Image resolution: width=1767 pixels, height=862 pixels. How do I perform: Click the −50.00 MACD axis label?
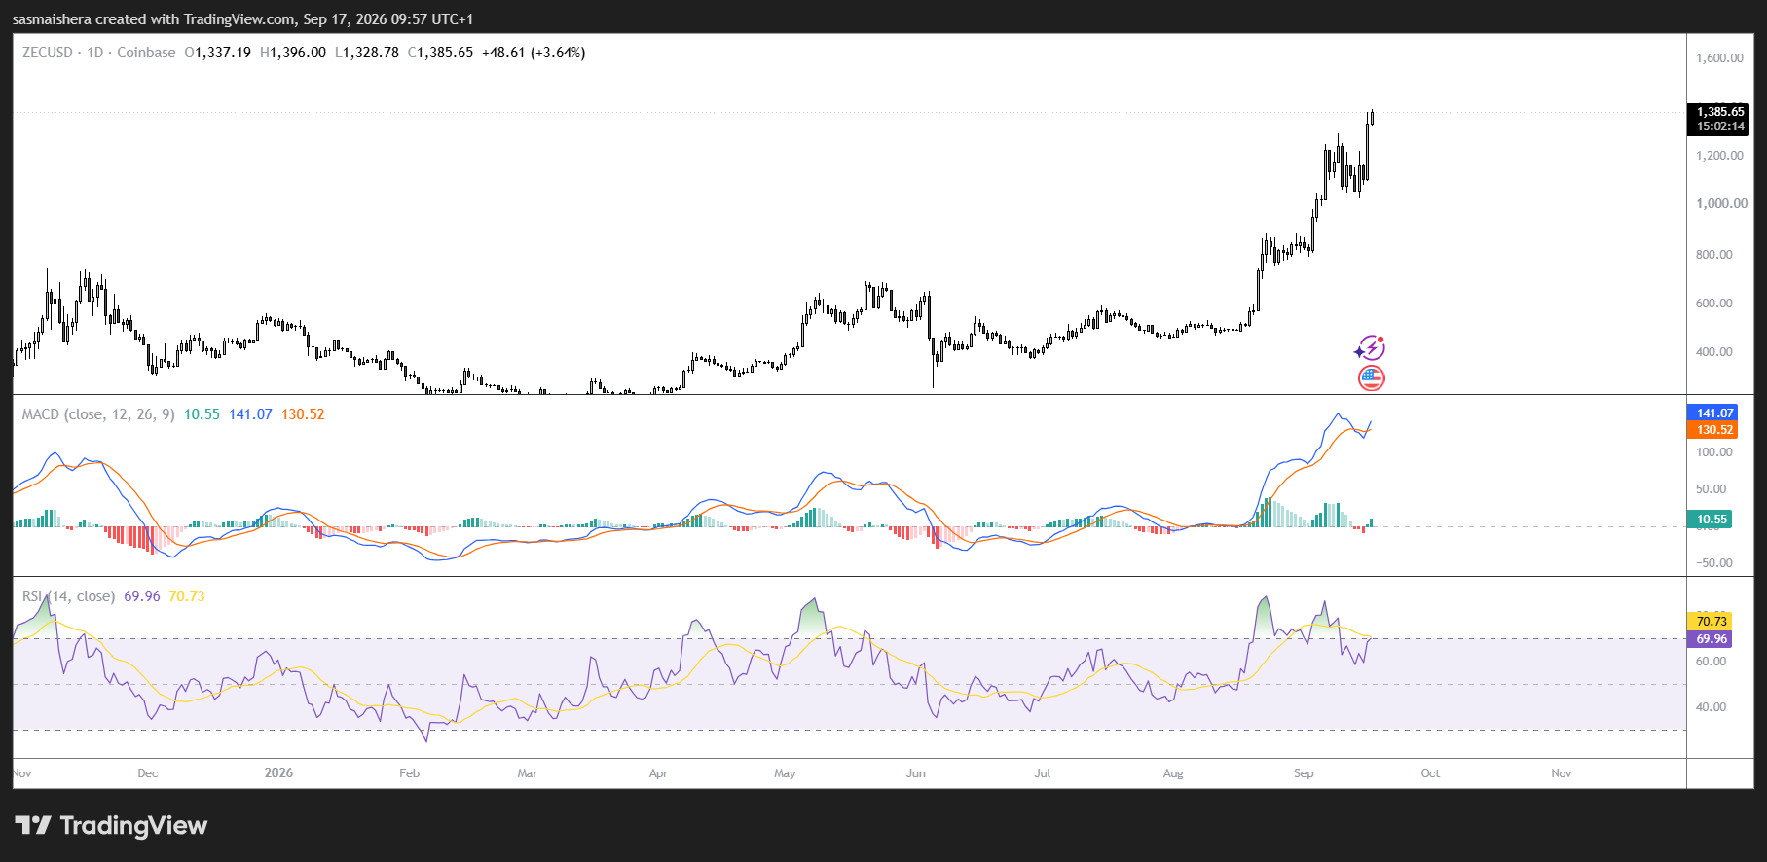[1713, 563]
